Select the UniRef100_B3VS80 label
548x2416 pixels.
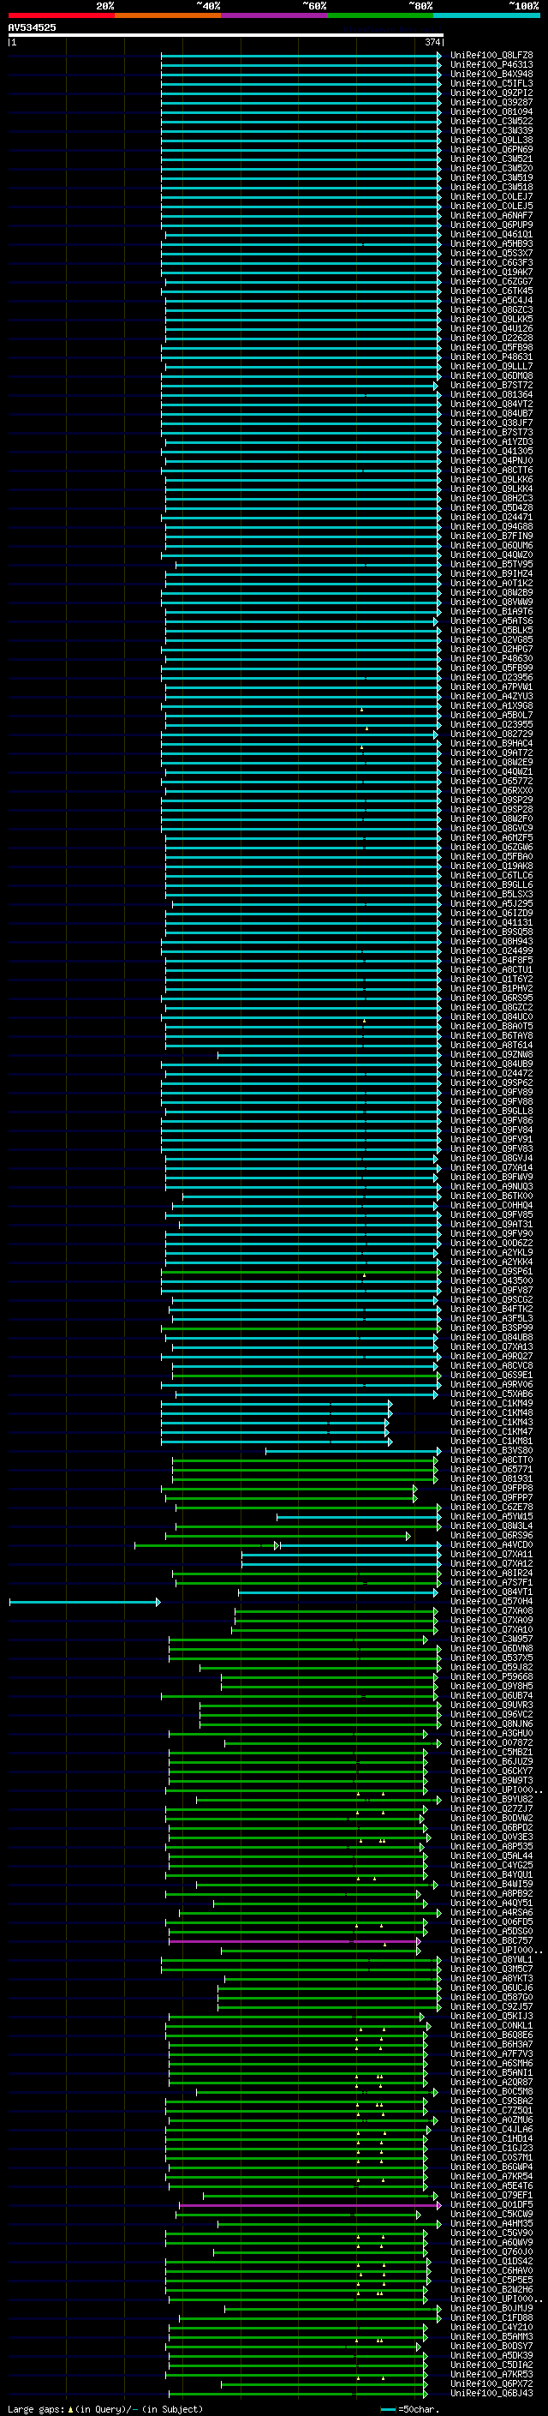pos(491,1450)
